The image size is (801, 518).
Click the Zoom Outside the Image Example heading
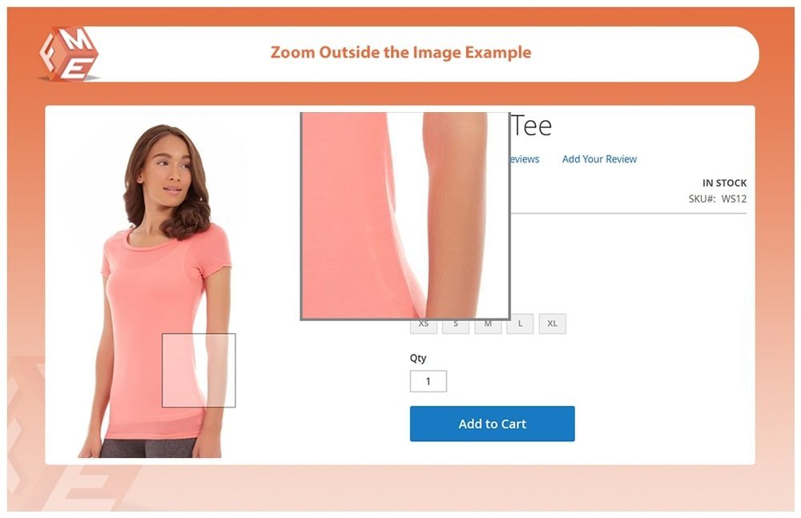[400, 52]
